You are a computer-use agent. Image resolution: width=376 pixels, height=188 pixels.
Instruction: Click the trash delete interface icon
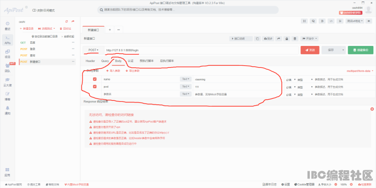pyautogui.click(x=295, y=39)
